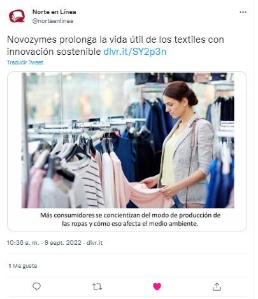Toggle the pink heart like button
The width and height of the screenshot is (258, 299).
(x=157, y=287)
